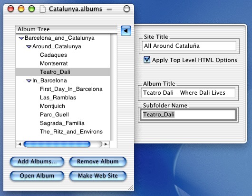Click the window resize grip corner
This screenshot has height=196, width=252.
131,187
